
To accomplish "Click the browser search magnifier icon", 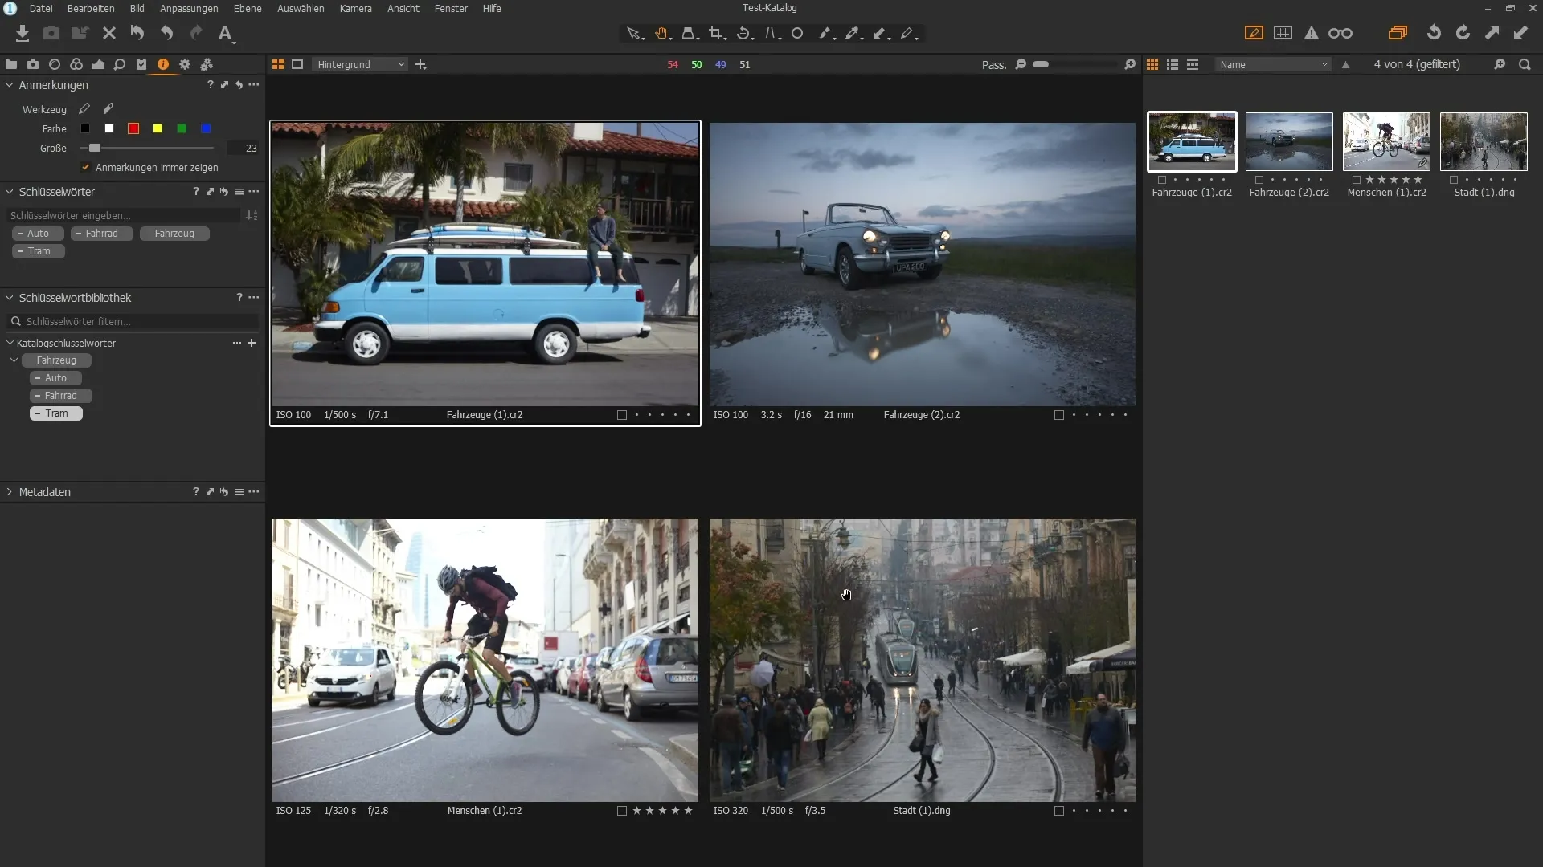I will click(1525, 64).
